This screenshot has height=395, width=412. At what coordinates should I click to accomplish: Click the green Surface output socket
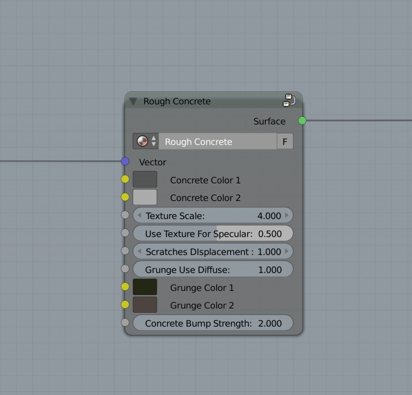tap(302, 121)
